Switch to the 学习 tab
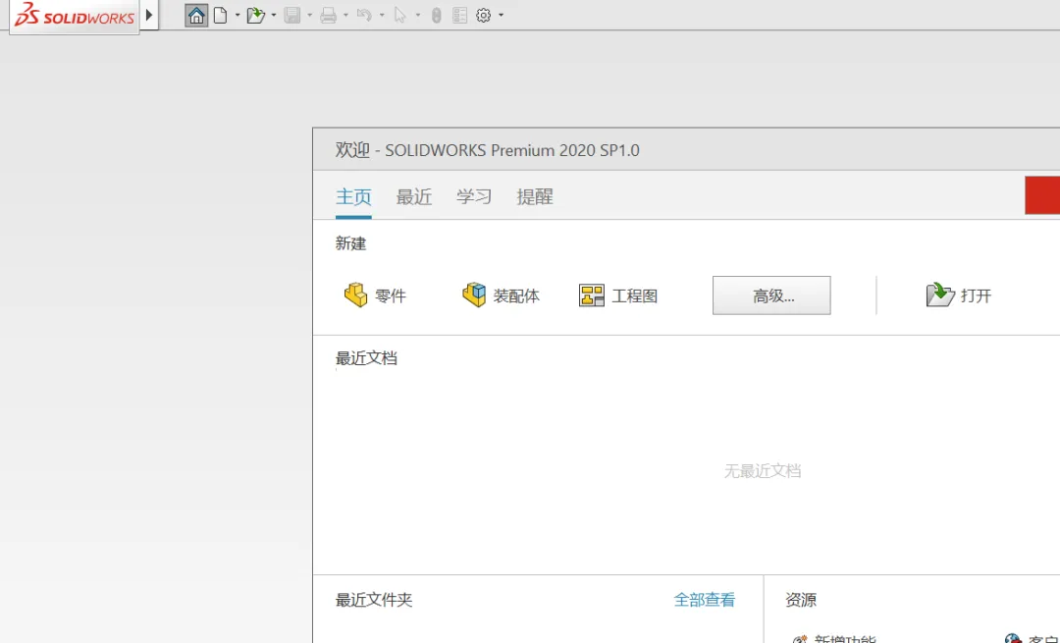This screenshot has height=643, width=1060. click(x=474, y=196)
